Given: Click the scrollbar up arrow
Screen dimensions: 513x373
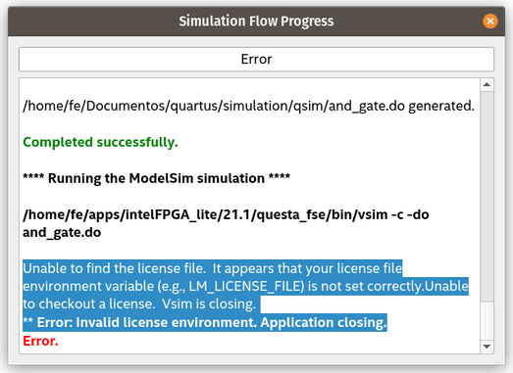Looking at the screenshot, I should click(487, 85).
